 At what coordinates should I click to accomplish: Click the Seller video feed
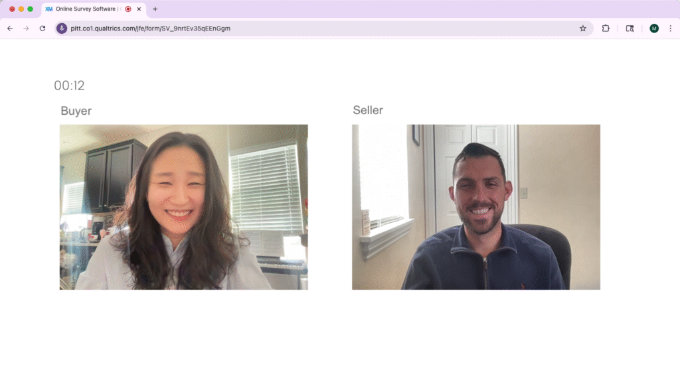tap(475, 207)
